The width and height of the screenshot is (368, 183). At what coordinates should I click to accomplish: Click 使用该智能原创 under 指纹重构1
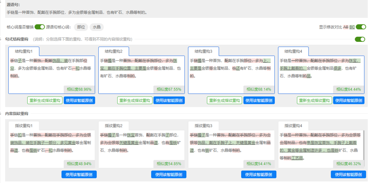79,174
